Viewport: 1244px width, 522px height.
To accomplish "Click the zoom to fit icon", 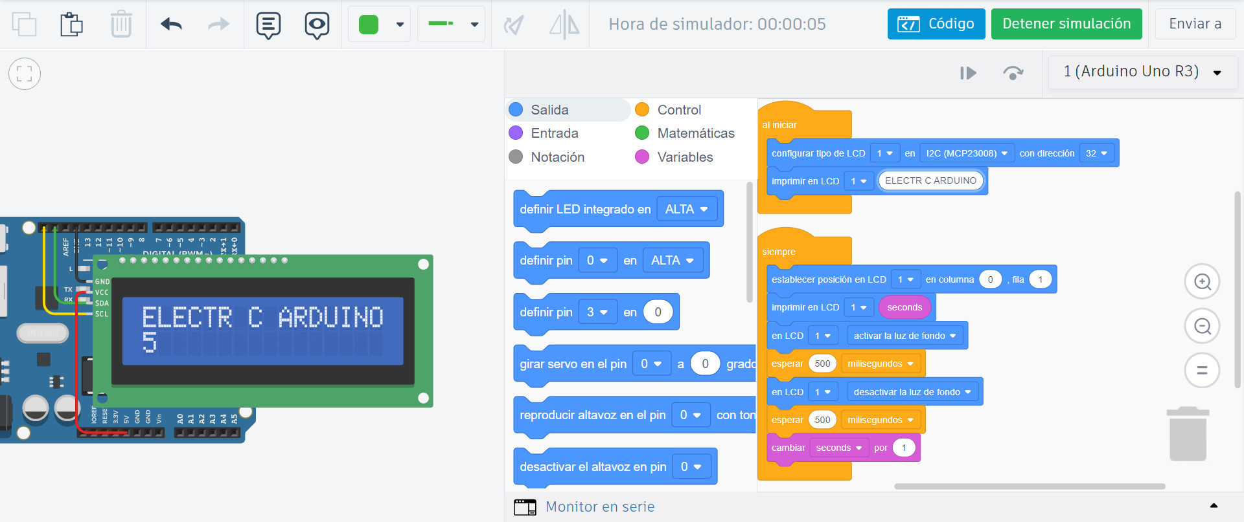I will pos(25,74).
